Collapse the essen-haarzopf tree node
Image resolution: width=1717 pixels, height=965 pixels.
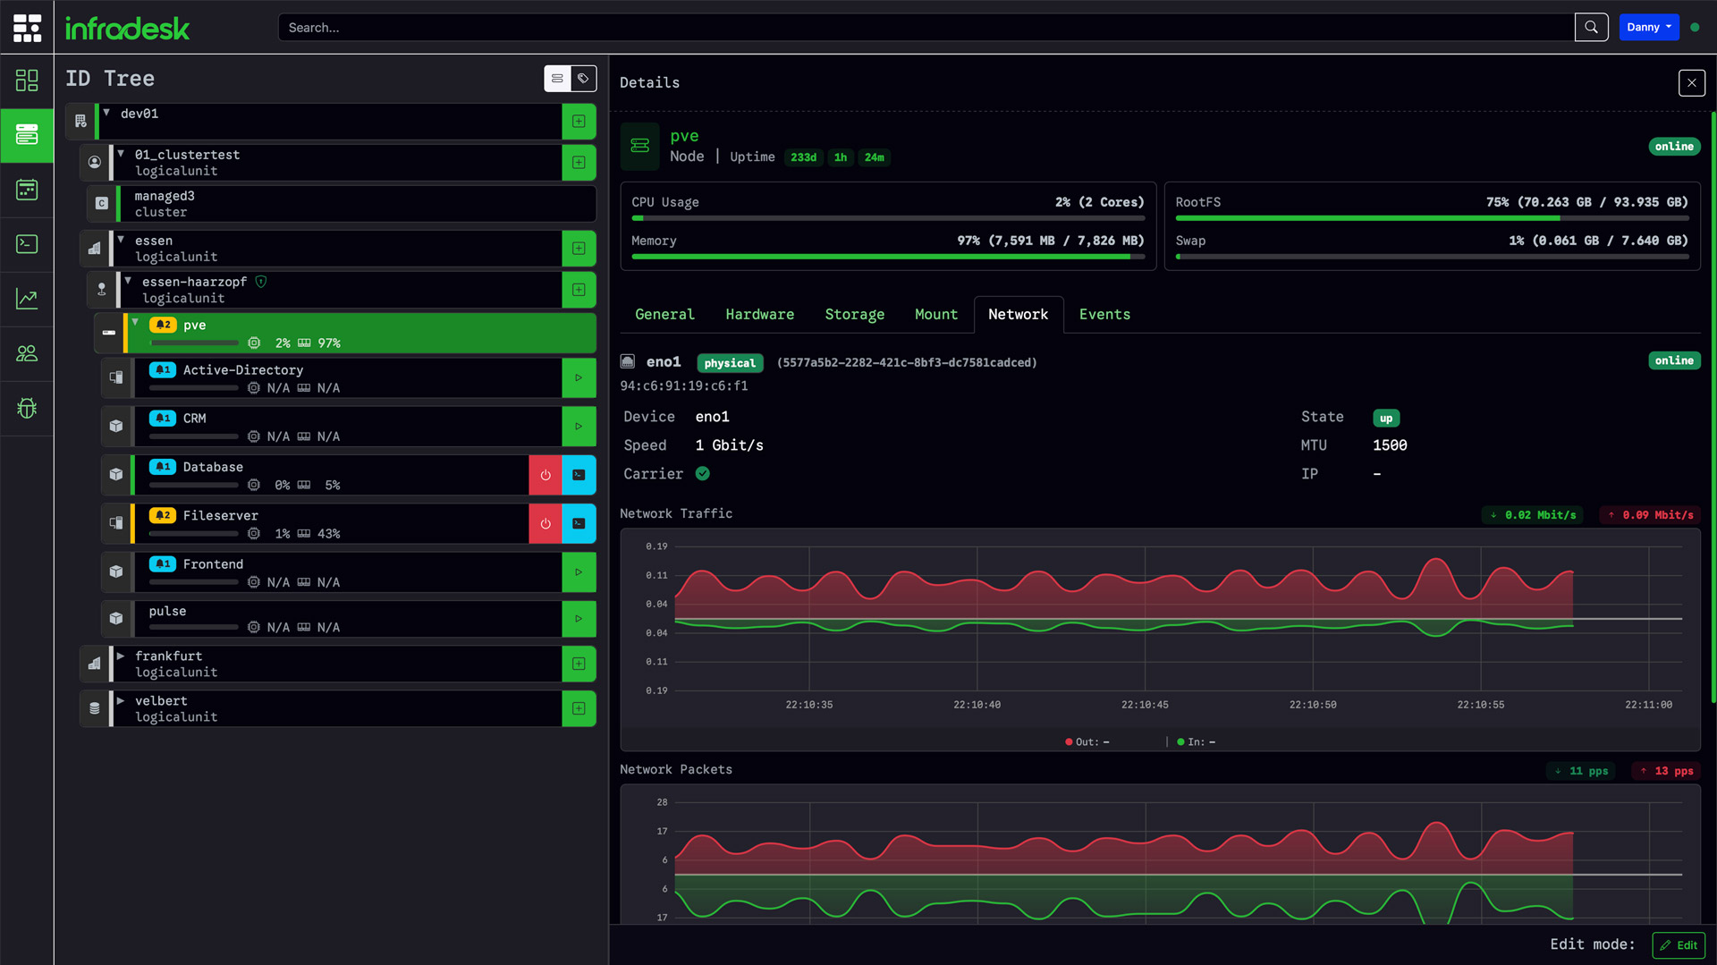click(128, 281)
